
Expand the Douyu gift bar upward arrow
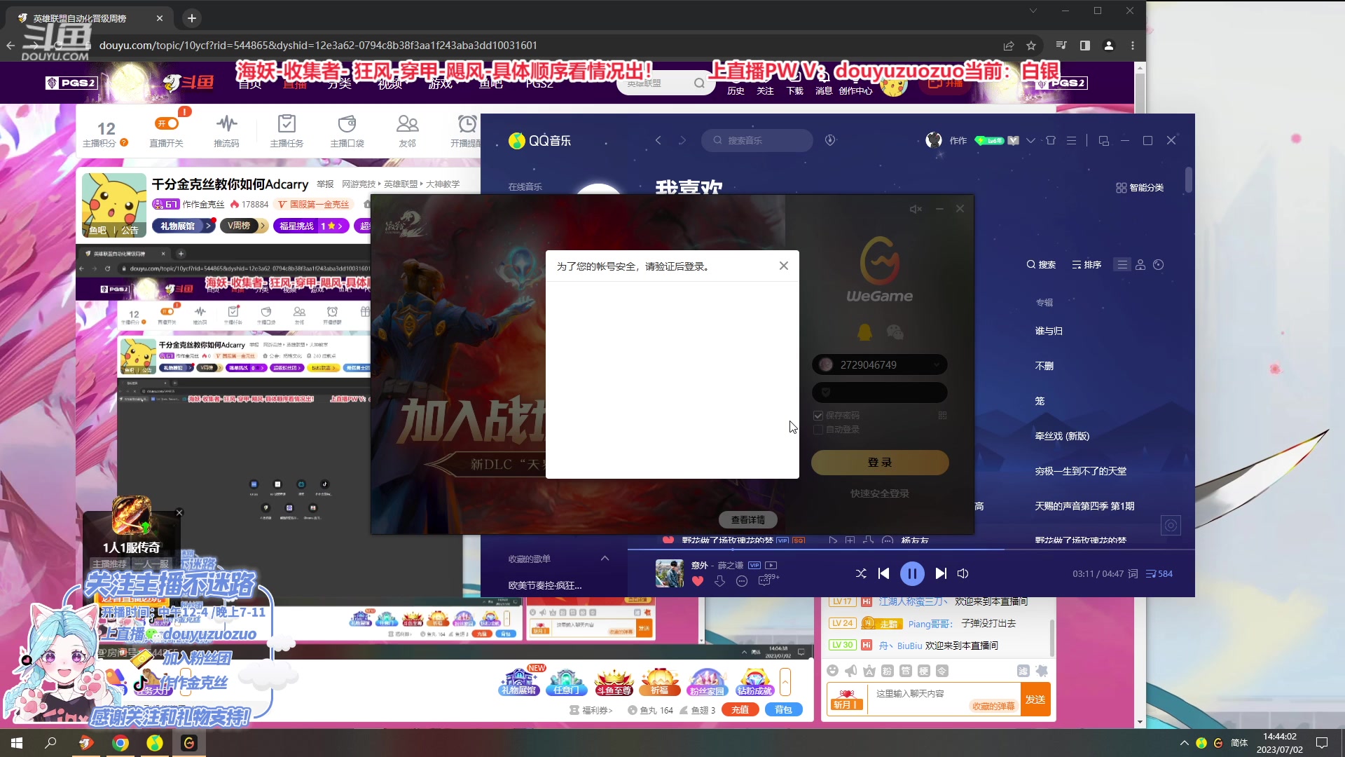click(785, 681)
